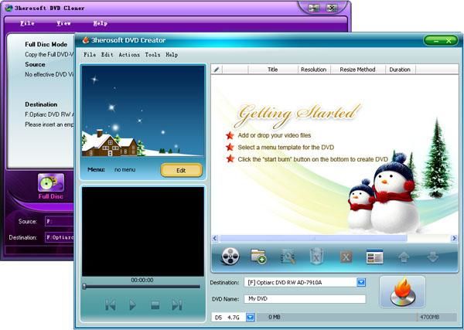Image resolution: width=464 pixels, height=330 pixels.
Task: Click the yellow Edit menu button
Action: 182,170
